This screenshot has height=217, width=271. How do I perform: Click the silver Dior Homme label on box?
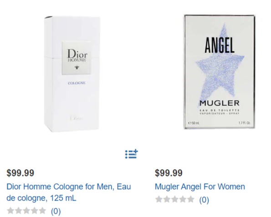pos(77,58)
